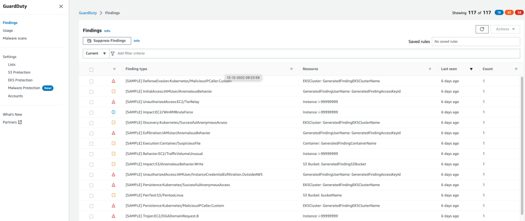The height and width of the screenshot is (221, 525).
Task: Click the severity icon for PenTest:S3/PentooLinux
Action: 113,195
